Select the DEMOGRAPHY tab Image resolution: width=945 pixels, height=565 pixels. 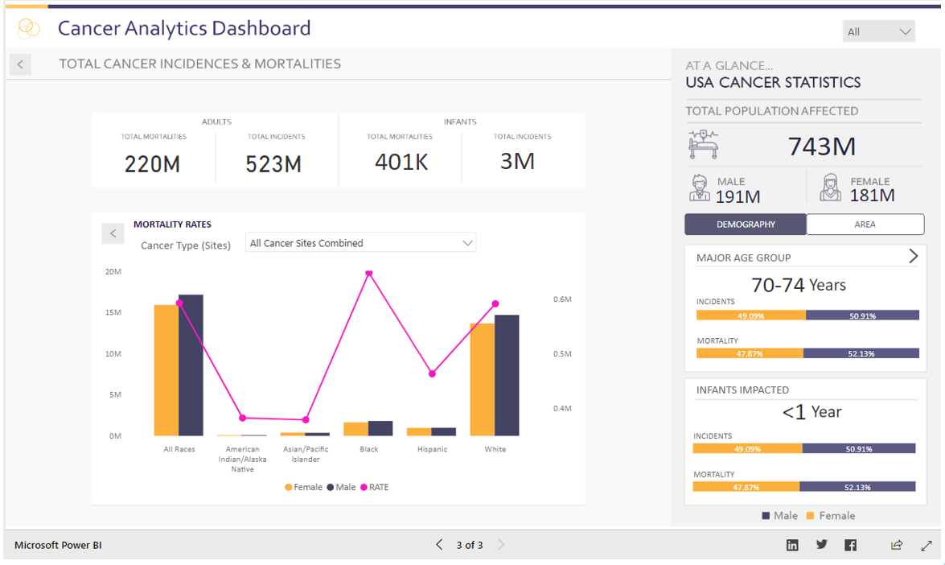[745, 225]
